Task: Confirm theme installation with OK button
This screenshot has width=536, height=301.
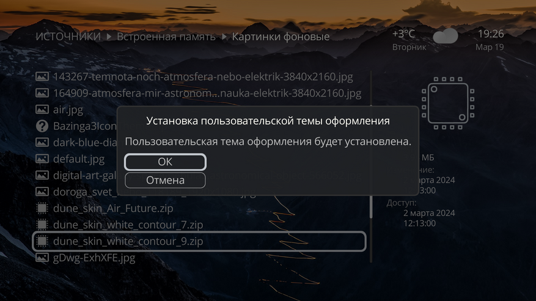Action: tap(165, 162)
